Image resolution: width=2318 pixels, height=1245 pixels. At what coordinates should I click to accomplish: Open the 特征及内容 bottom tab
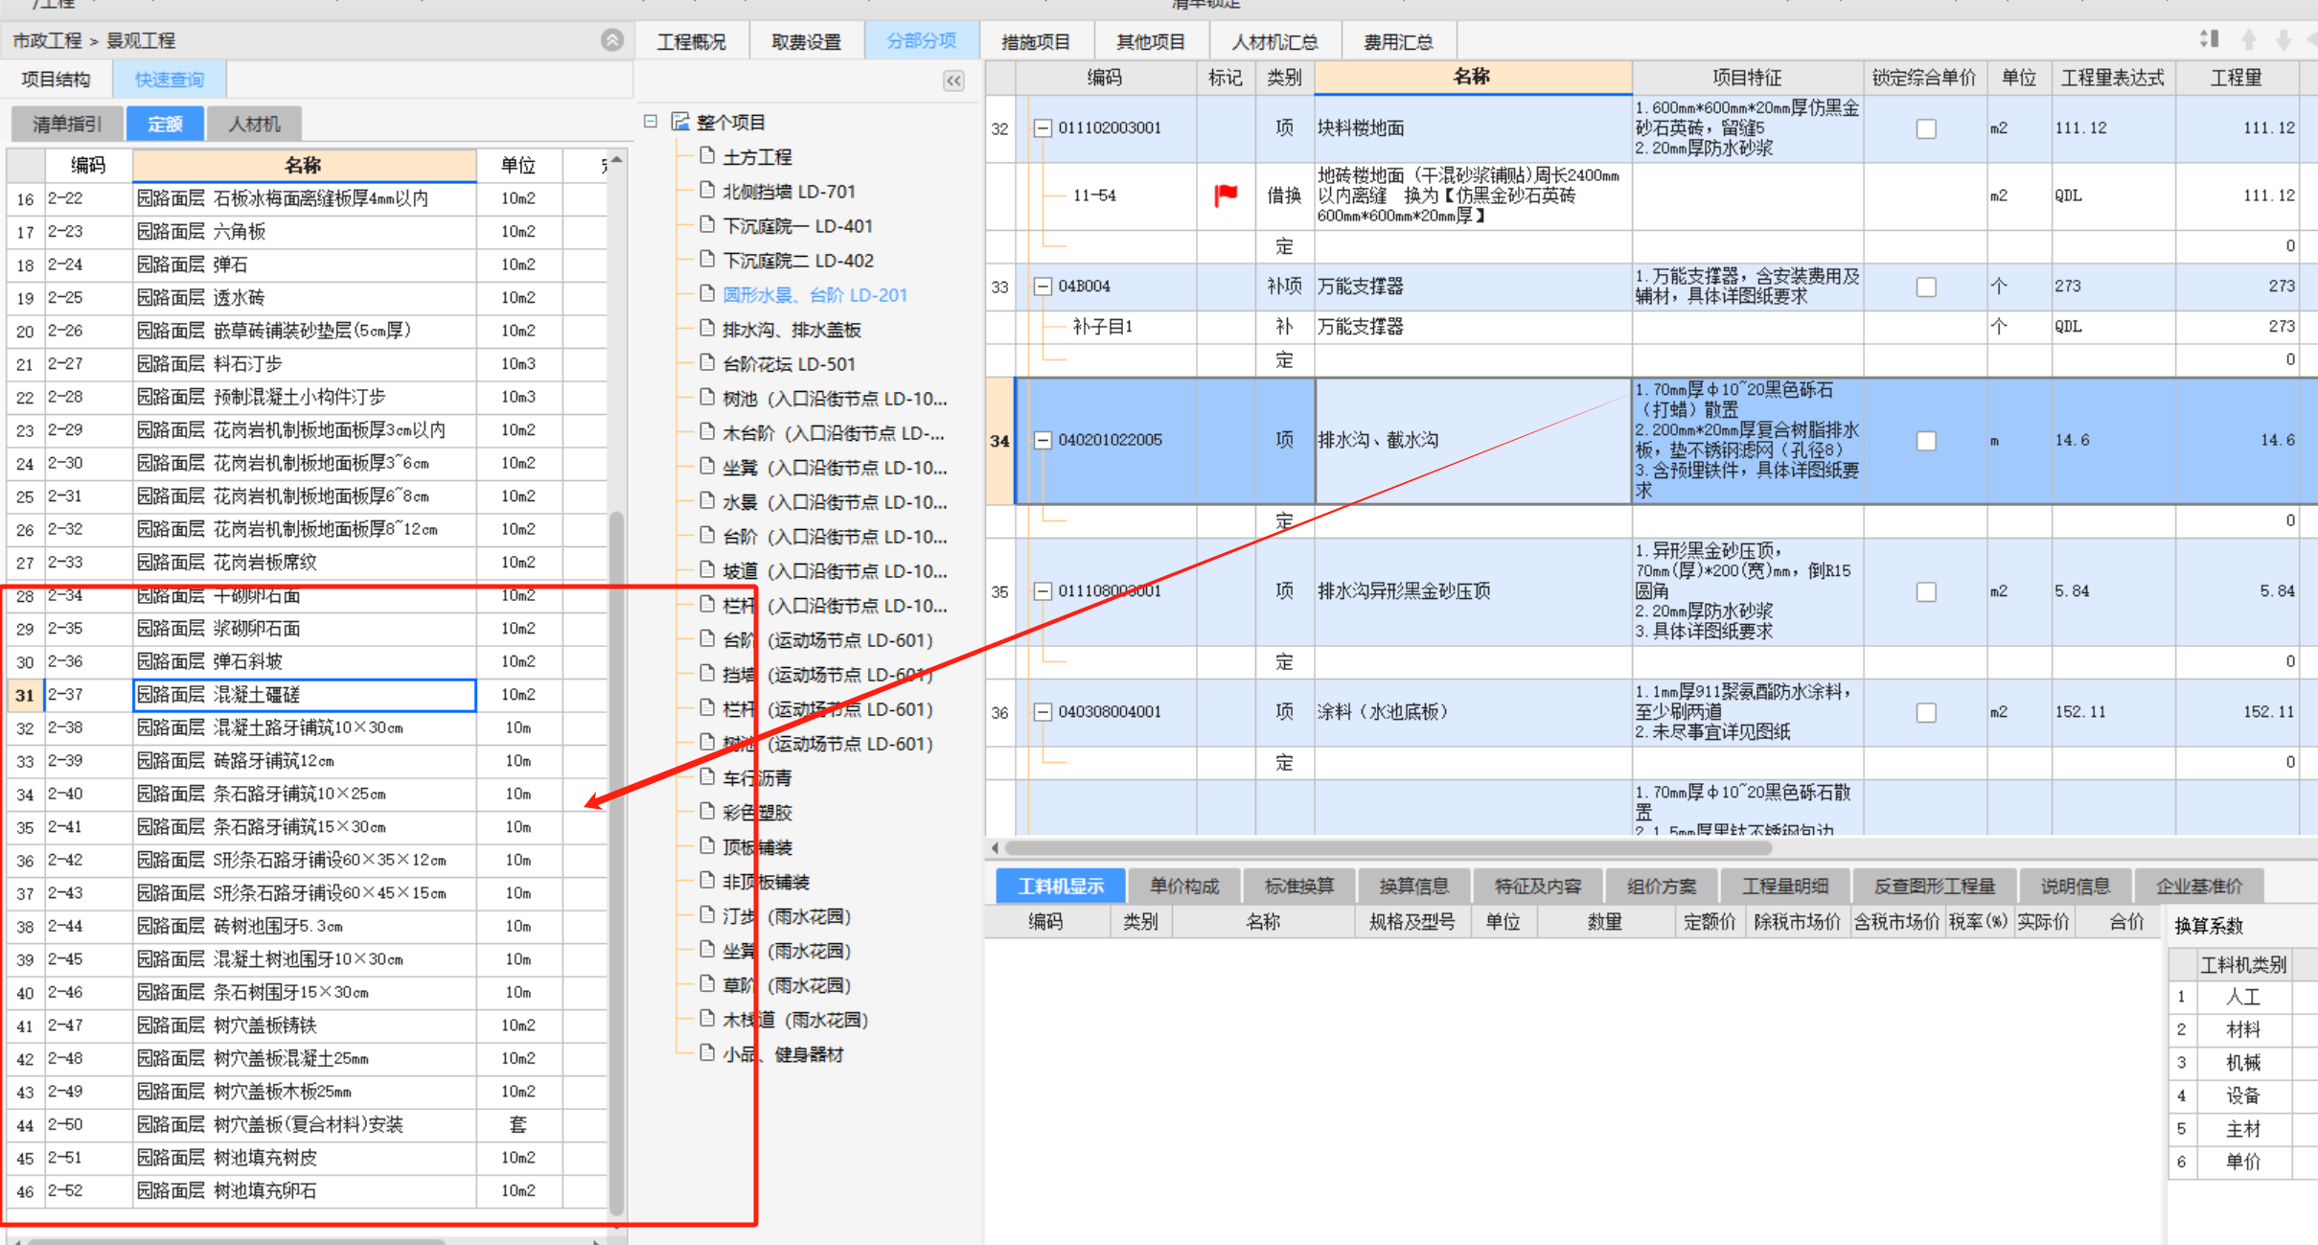[x=1538, y=886]
